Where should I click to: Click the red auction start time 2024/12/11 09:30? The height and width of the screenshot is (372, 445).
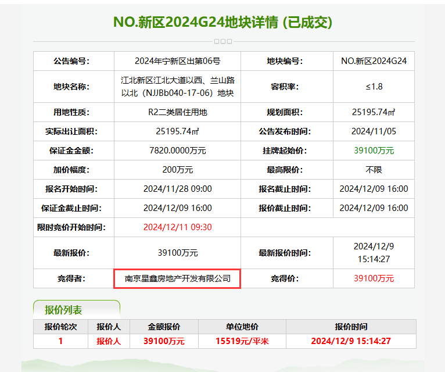coord(177,227)
